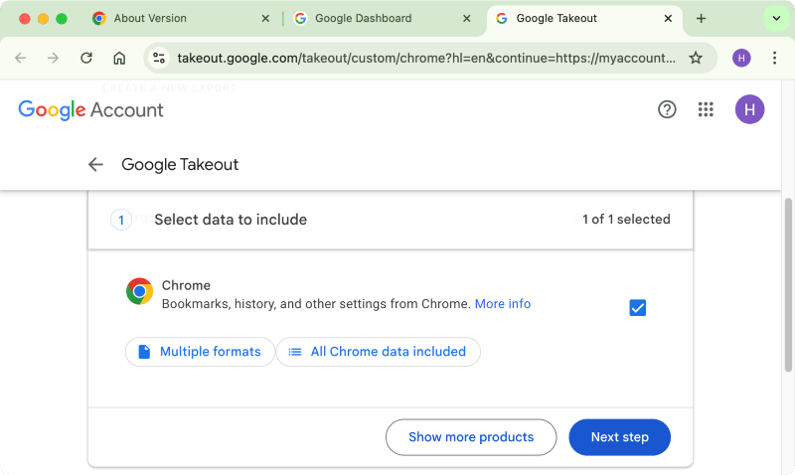
Task: Switch to the Google Dashboard tab
Action: [x=383, y=18]
